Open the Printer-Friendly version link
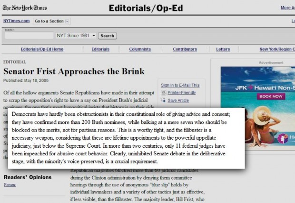Screen dimensions: 295x203 [x=182, y=93]
